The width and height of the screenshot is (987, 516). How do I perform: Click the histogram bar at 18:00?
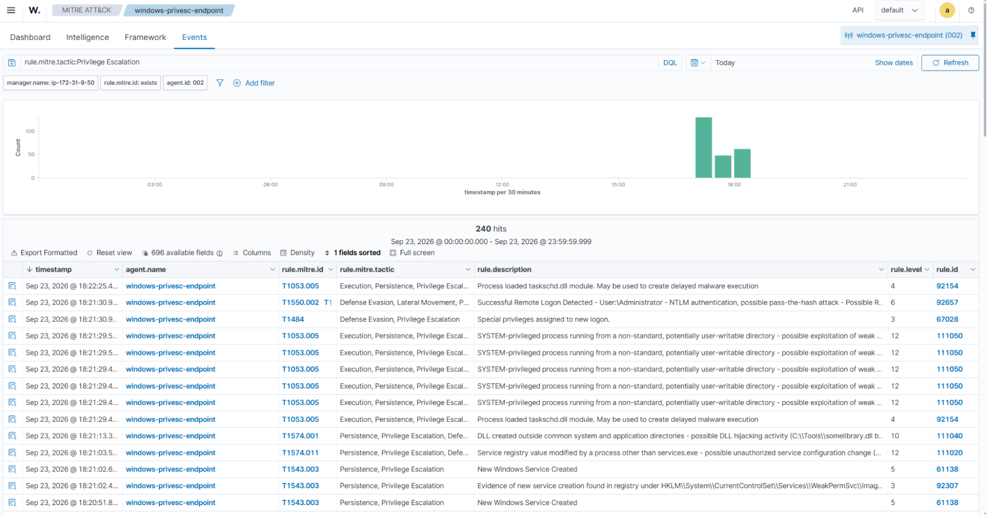742,163
